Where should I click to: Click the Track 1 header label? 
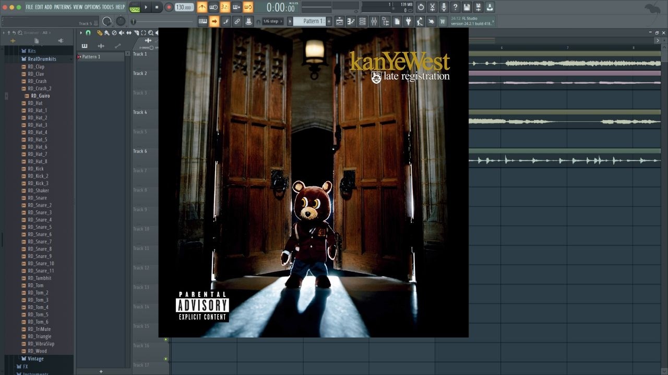(x=140, y=54)
